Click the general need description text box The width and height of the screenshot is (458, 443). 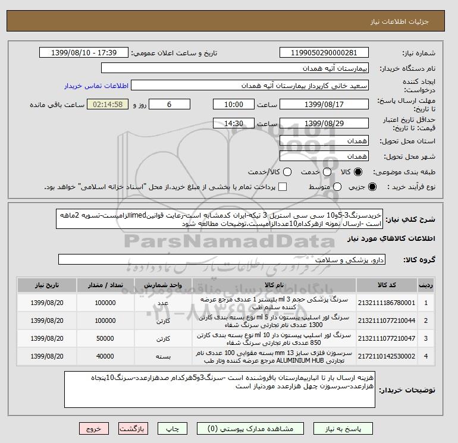tap(219, 219)
